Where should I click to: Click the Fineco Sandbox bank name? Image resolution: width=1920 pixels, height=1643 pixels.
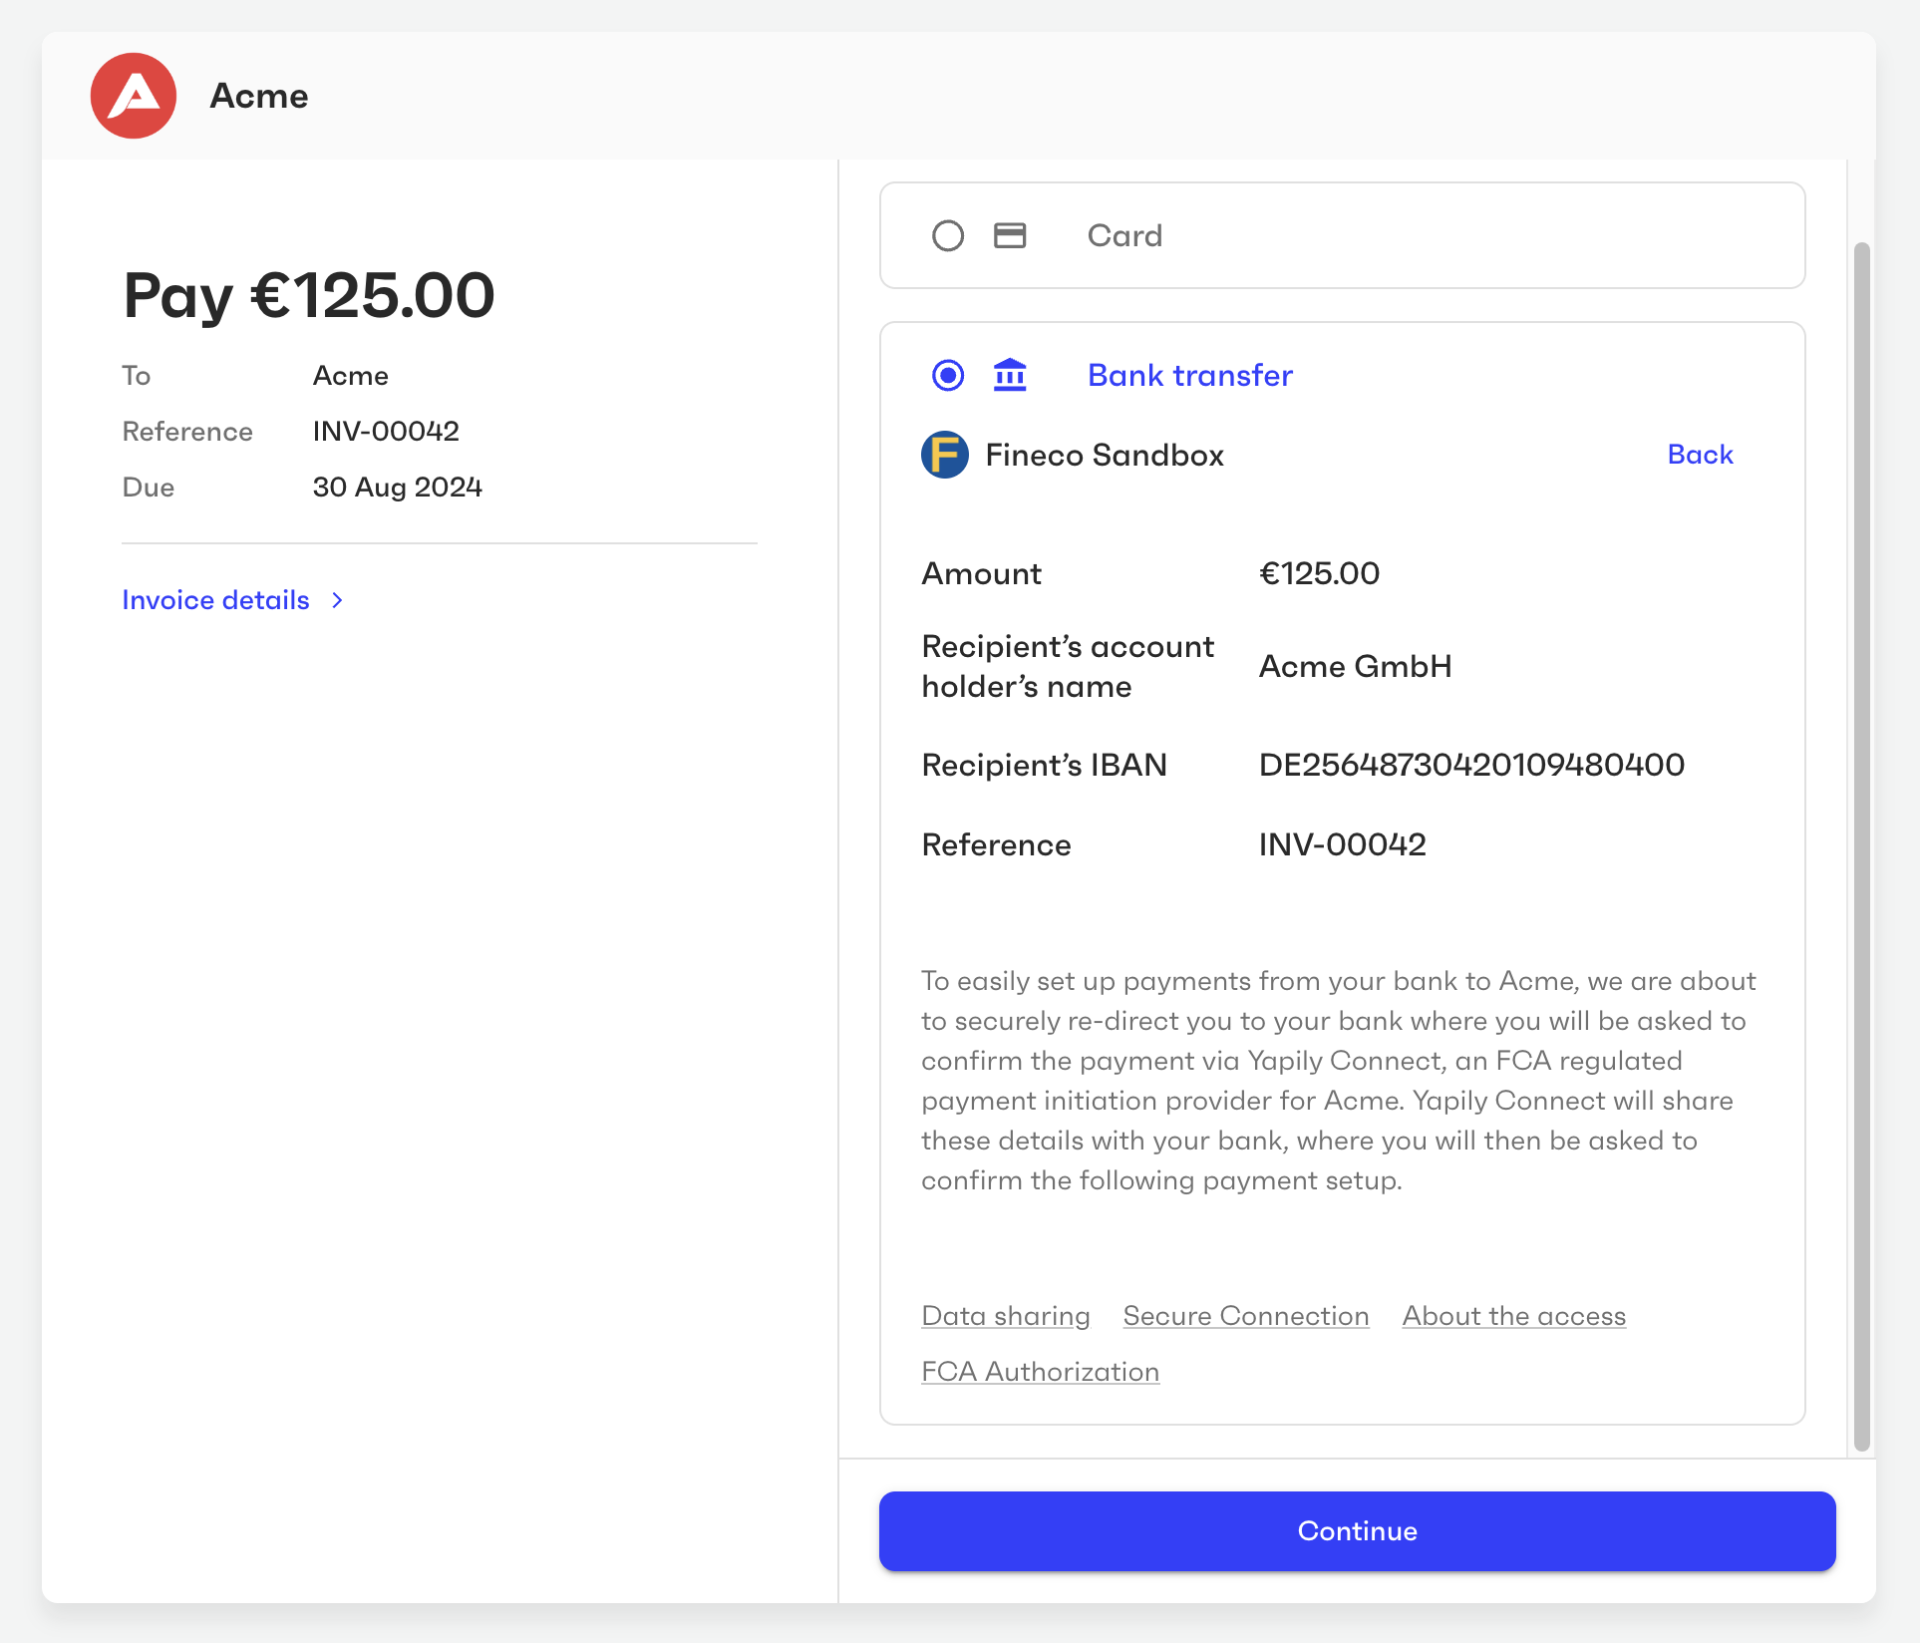point(1105,455)
